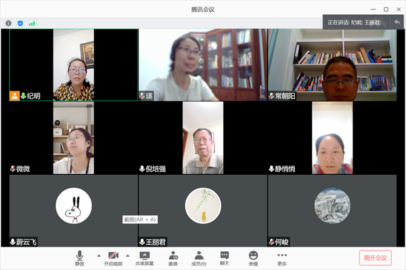Expand the audio options arrow beside 静音
406x270 pixels.
[x=98, y=255]
